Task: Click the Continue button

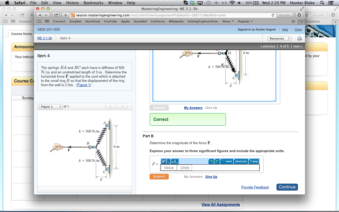Action: [x=287, y=187]
